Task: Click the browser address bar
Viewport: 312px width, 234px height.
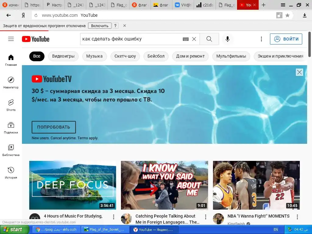Action: (153, 15)
